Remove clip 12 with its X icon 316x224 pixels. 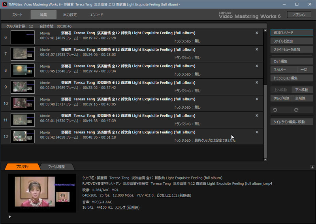pyautogui.click(x=256, y=132)
